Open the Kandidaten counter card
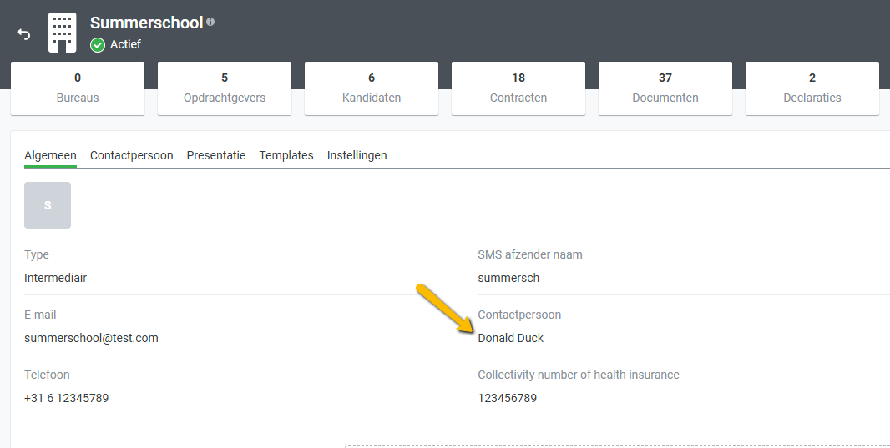The width and height of the screenshot is (890, 448). pos(372,88)
